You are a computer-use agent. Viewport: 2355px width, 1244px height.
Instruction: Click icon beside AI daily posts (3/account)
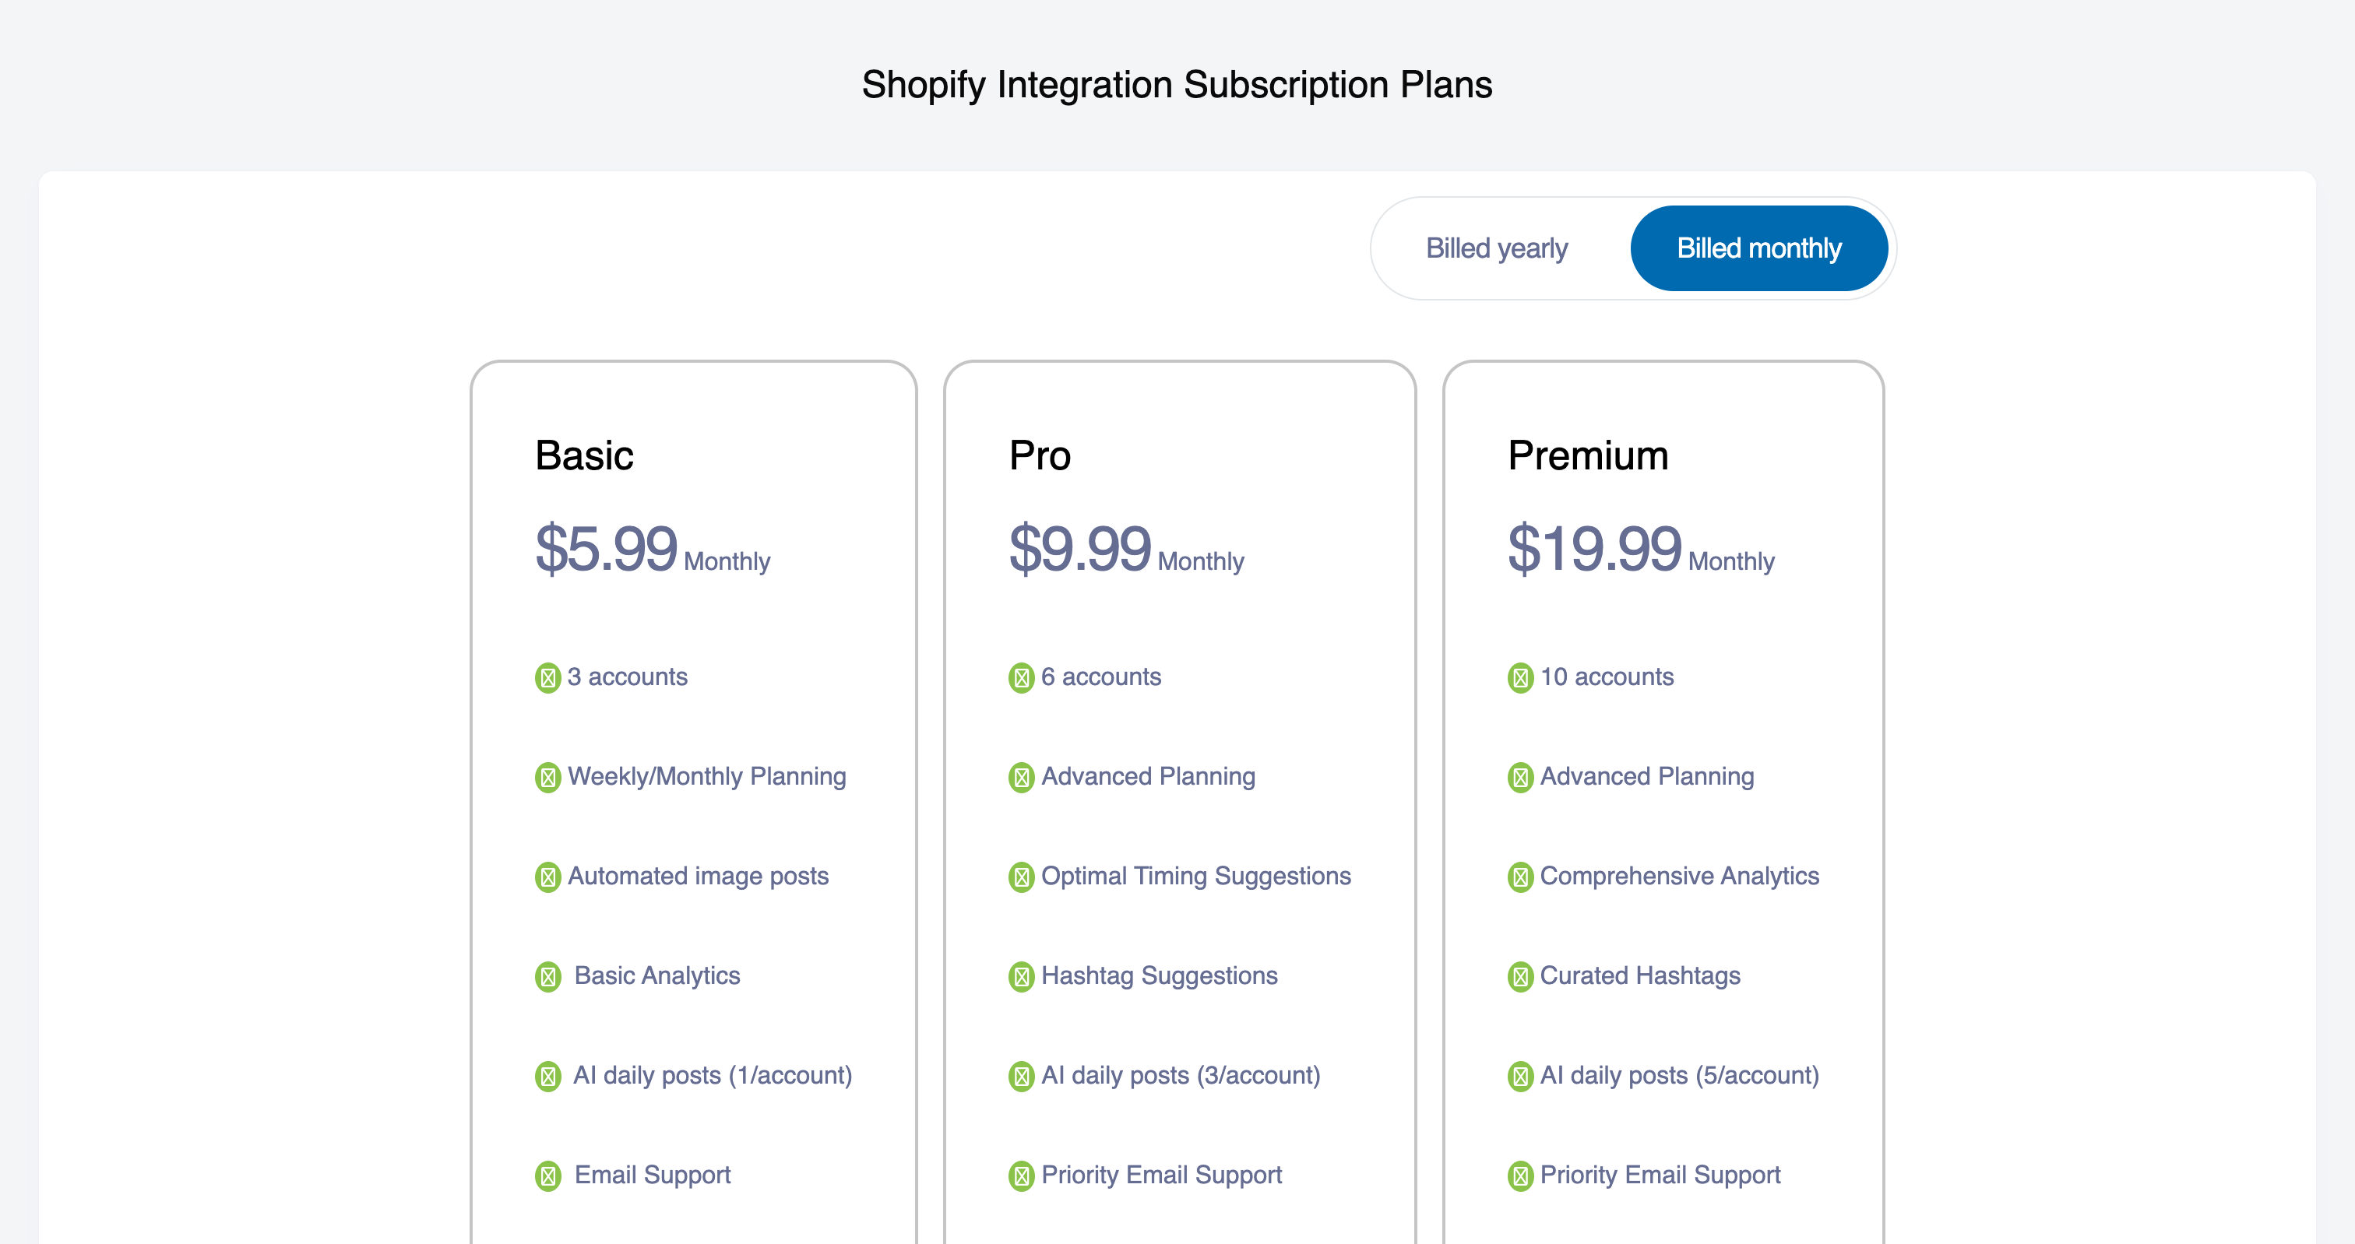[x=1021, y=1077]
